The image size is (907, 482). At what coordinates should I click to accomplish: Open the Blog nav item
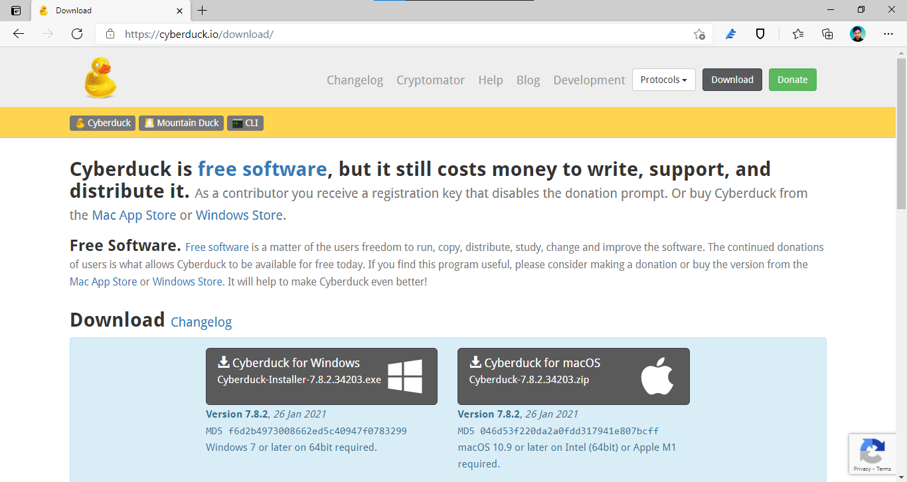[528, 80]
